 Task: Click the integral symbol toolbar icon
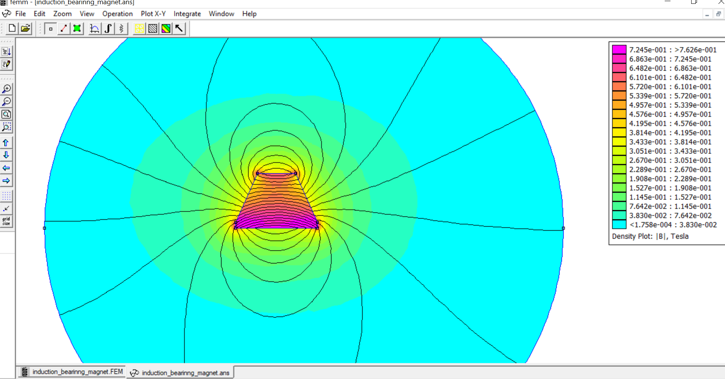pyautogui.click(x=108, y=28)
